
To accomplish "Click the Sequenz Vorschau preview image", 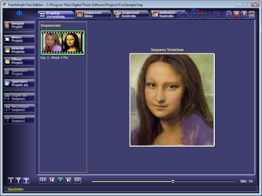I will point(172,100).
